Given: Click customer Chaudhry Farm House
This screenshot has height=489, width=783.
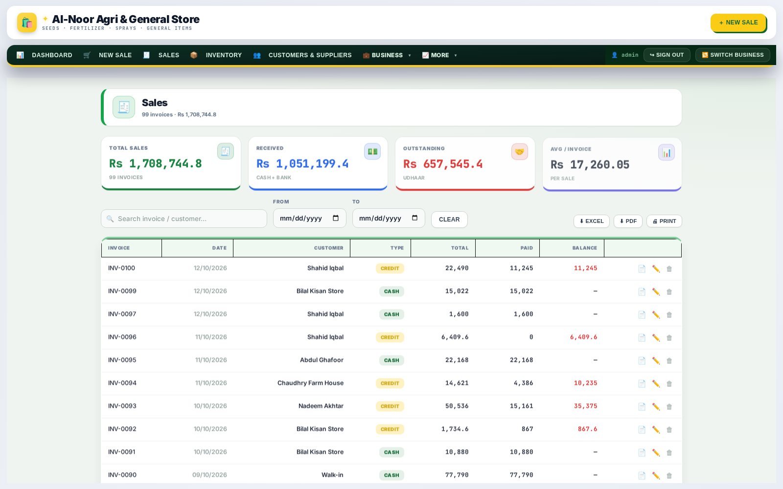Looking at the screenshot, I should [310, 383].
